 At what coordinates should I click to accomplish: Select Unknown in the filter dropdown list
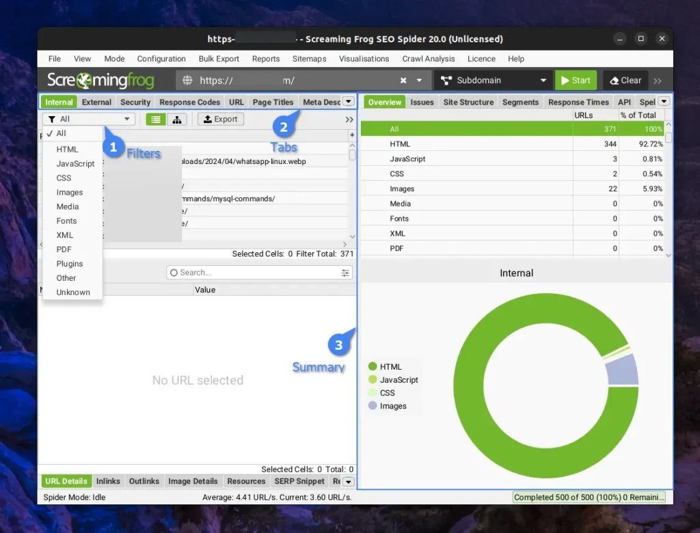pyautogui.click(x=72, y=292)
